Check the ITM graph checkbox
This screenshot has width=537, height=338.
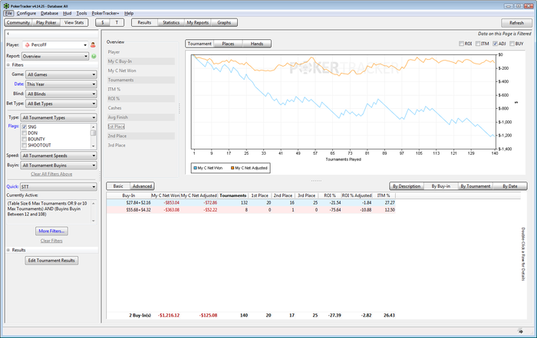coord(478,44)
